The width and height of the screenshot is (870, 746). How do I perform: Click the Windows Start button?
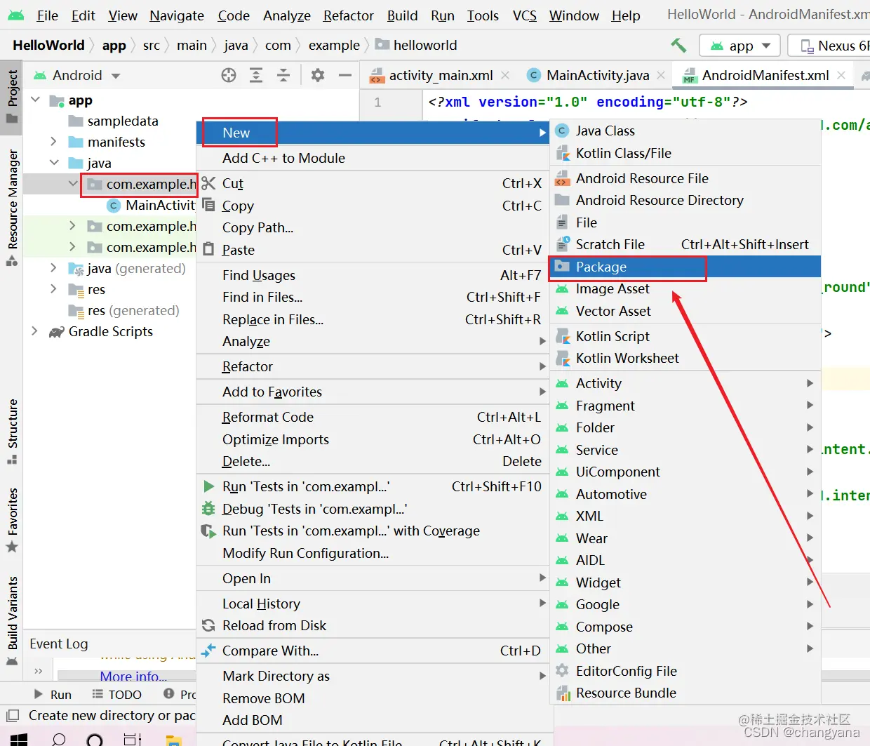pos(19,740)
